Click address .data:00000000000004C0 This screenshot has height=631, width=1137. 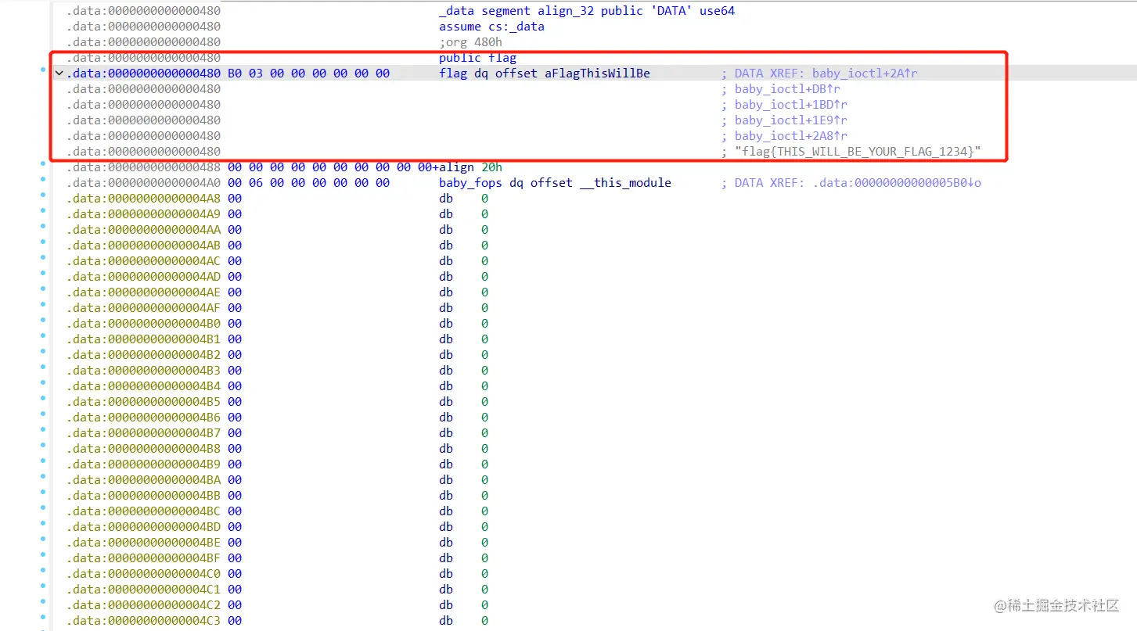[x=143, y=574]
